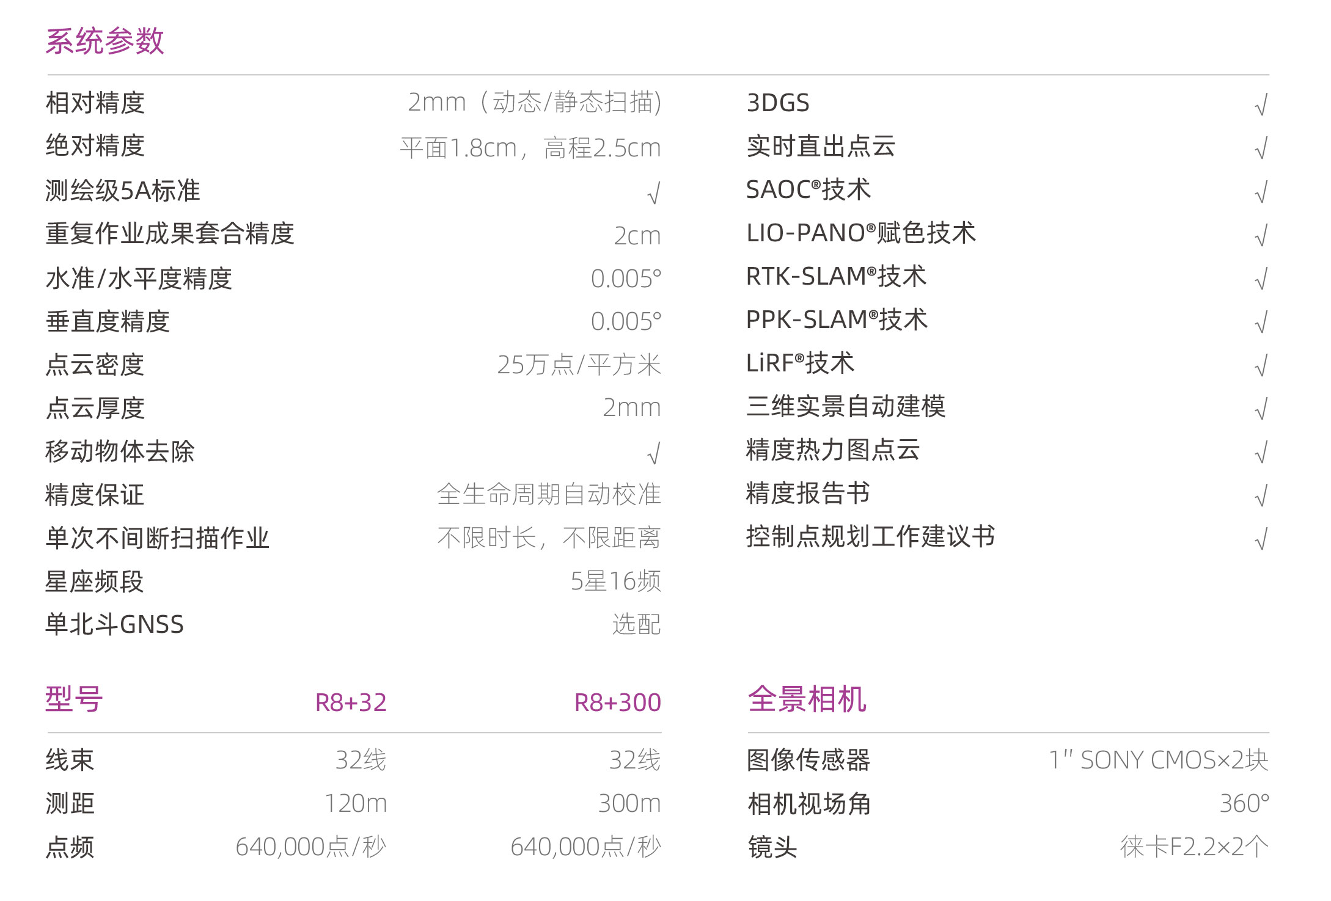Screen dimensions: 1331x901
Task: Click the 控制点规划工作建议书 label
Action: tap(871, 536)
